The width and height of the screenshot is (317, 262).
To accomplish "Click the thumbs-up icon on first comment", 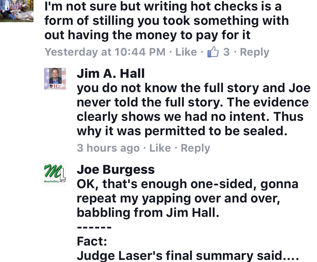I will (213, 53).
